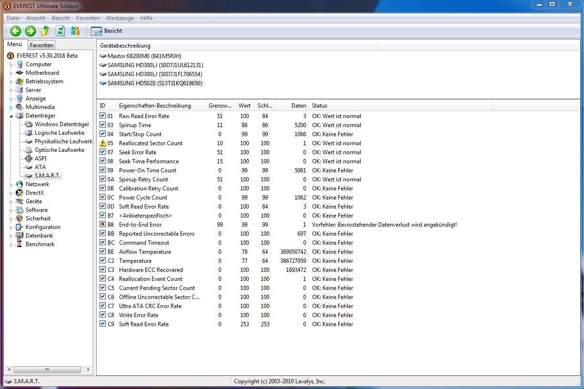Expand the DirectX tree node
Image resolution: width=584 pixels, height=389 pixels.
point(11,193)
